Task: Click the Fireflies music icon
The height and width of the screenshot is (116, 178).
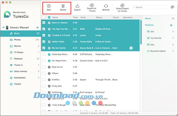Action: pyautogui.click(x=49, y=80)
